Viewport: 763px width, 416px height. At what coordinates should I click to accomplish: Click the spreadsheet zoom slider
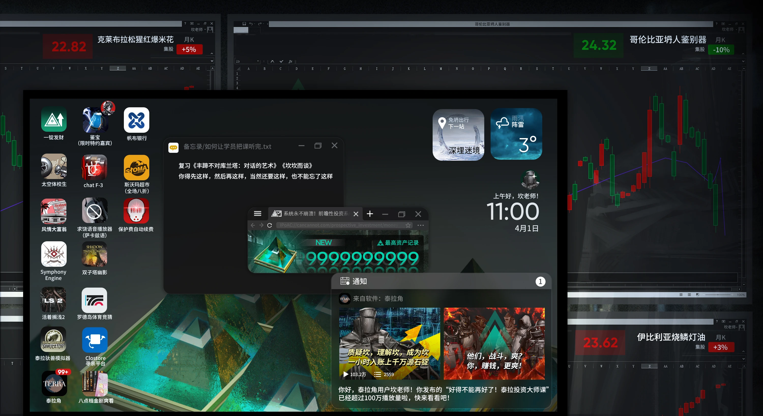click(x=718, y=295)
